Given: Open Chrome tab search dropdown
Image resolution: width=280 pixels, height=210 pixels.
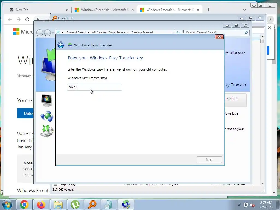Looking at the screenshot, I should click(x=244, y=10).
